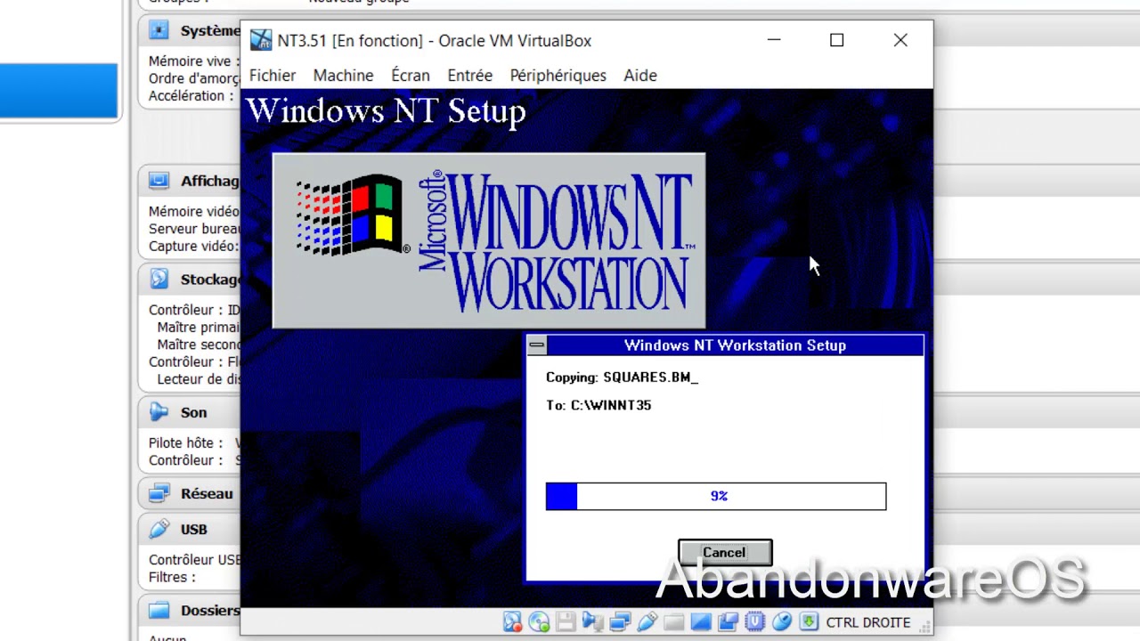Click the shared folders status icon

pos(674,621)
